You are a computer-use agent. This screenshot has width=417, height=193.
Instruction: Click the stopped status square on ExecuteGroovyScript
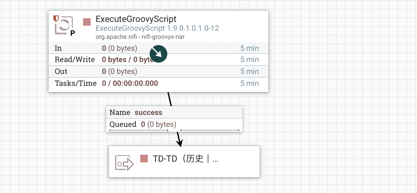click(87, 22)
